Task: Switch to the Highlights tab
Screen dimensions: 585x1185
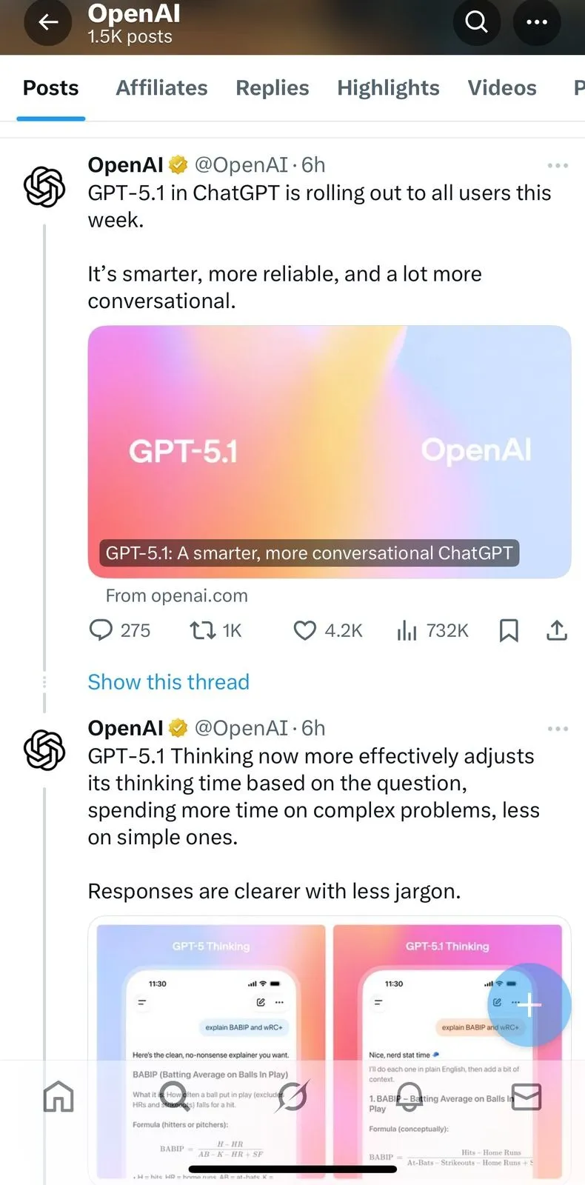Action: click(x=388, y=88)
